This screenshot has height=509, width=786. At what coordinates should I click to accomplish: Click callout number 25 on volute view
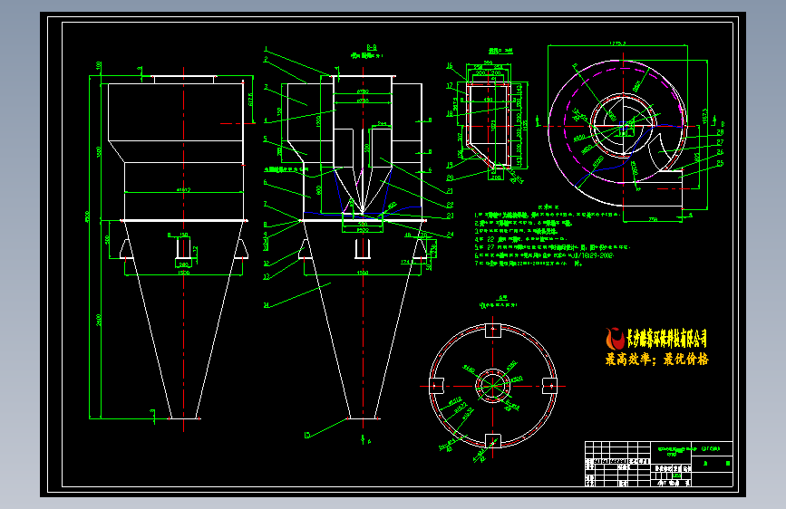(721, 163)
